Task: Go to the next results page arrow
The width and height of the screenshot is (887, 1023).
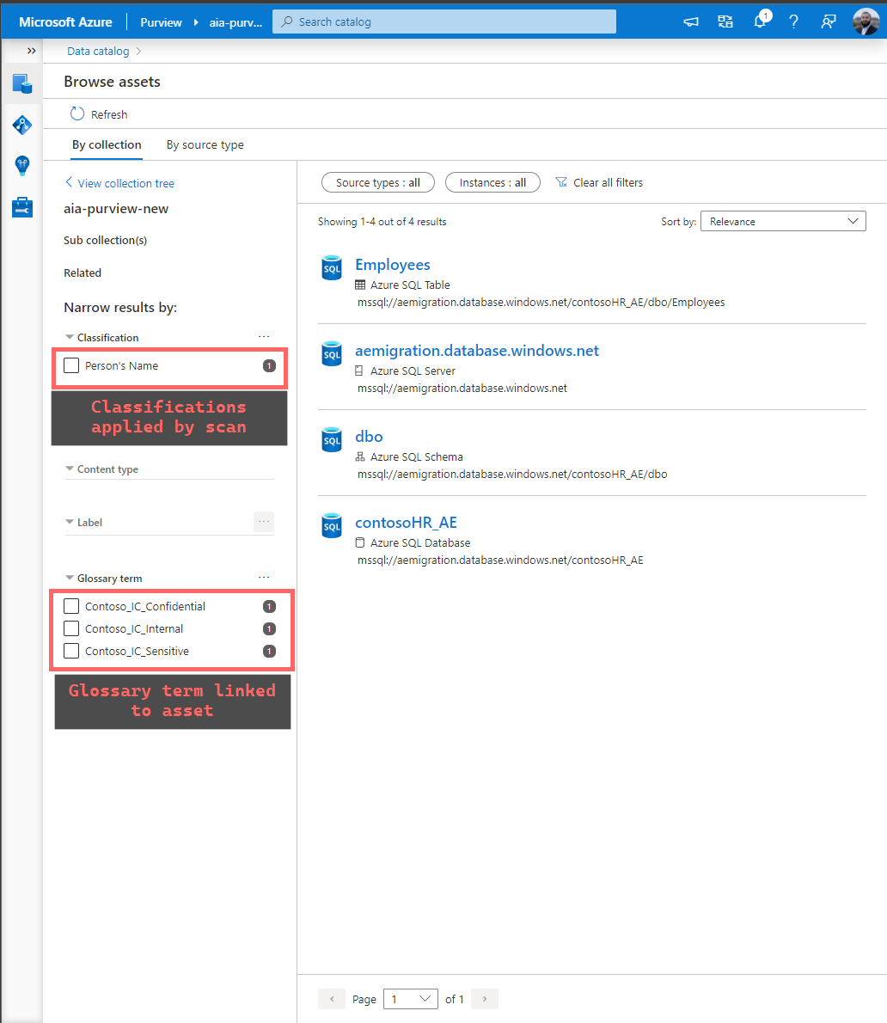Action: [485, 999]
